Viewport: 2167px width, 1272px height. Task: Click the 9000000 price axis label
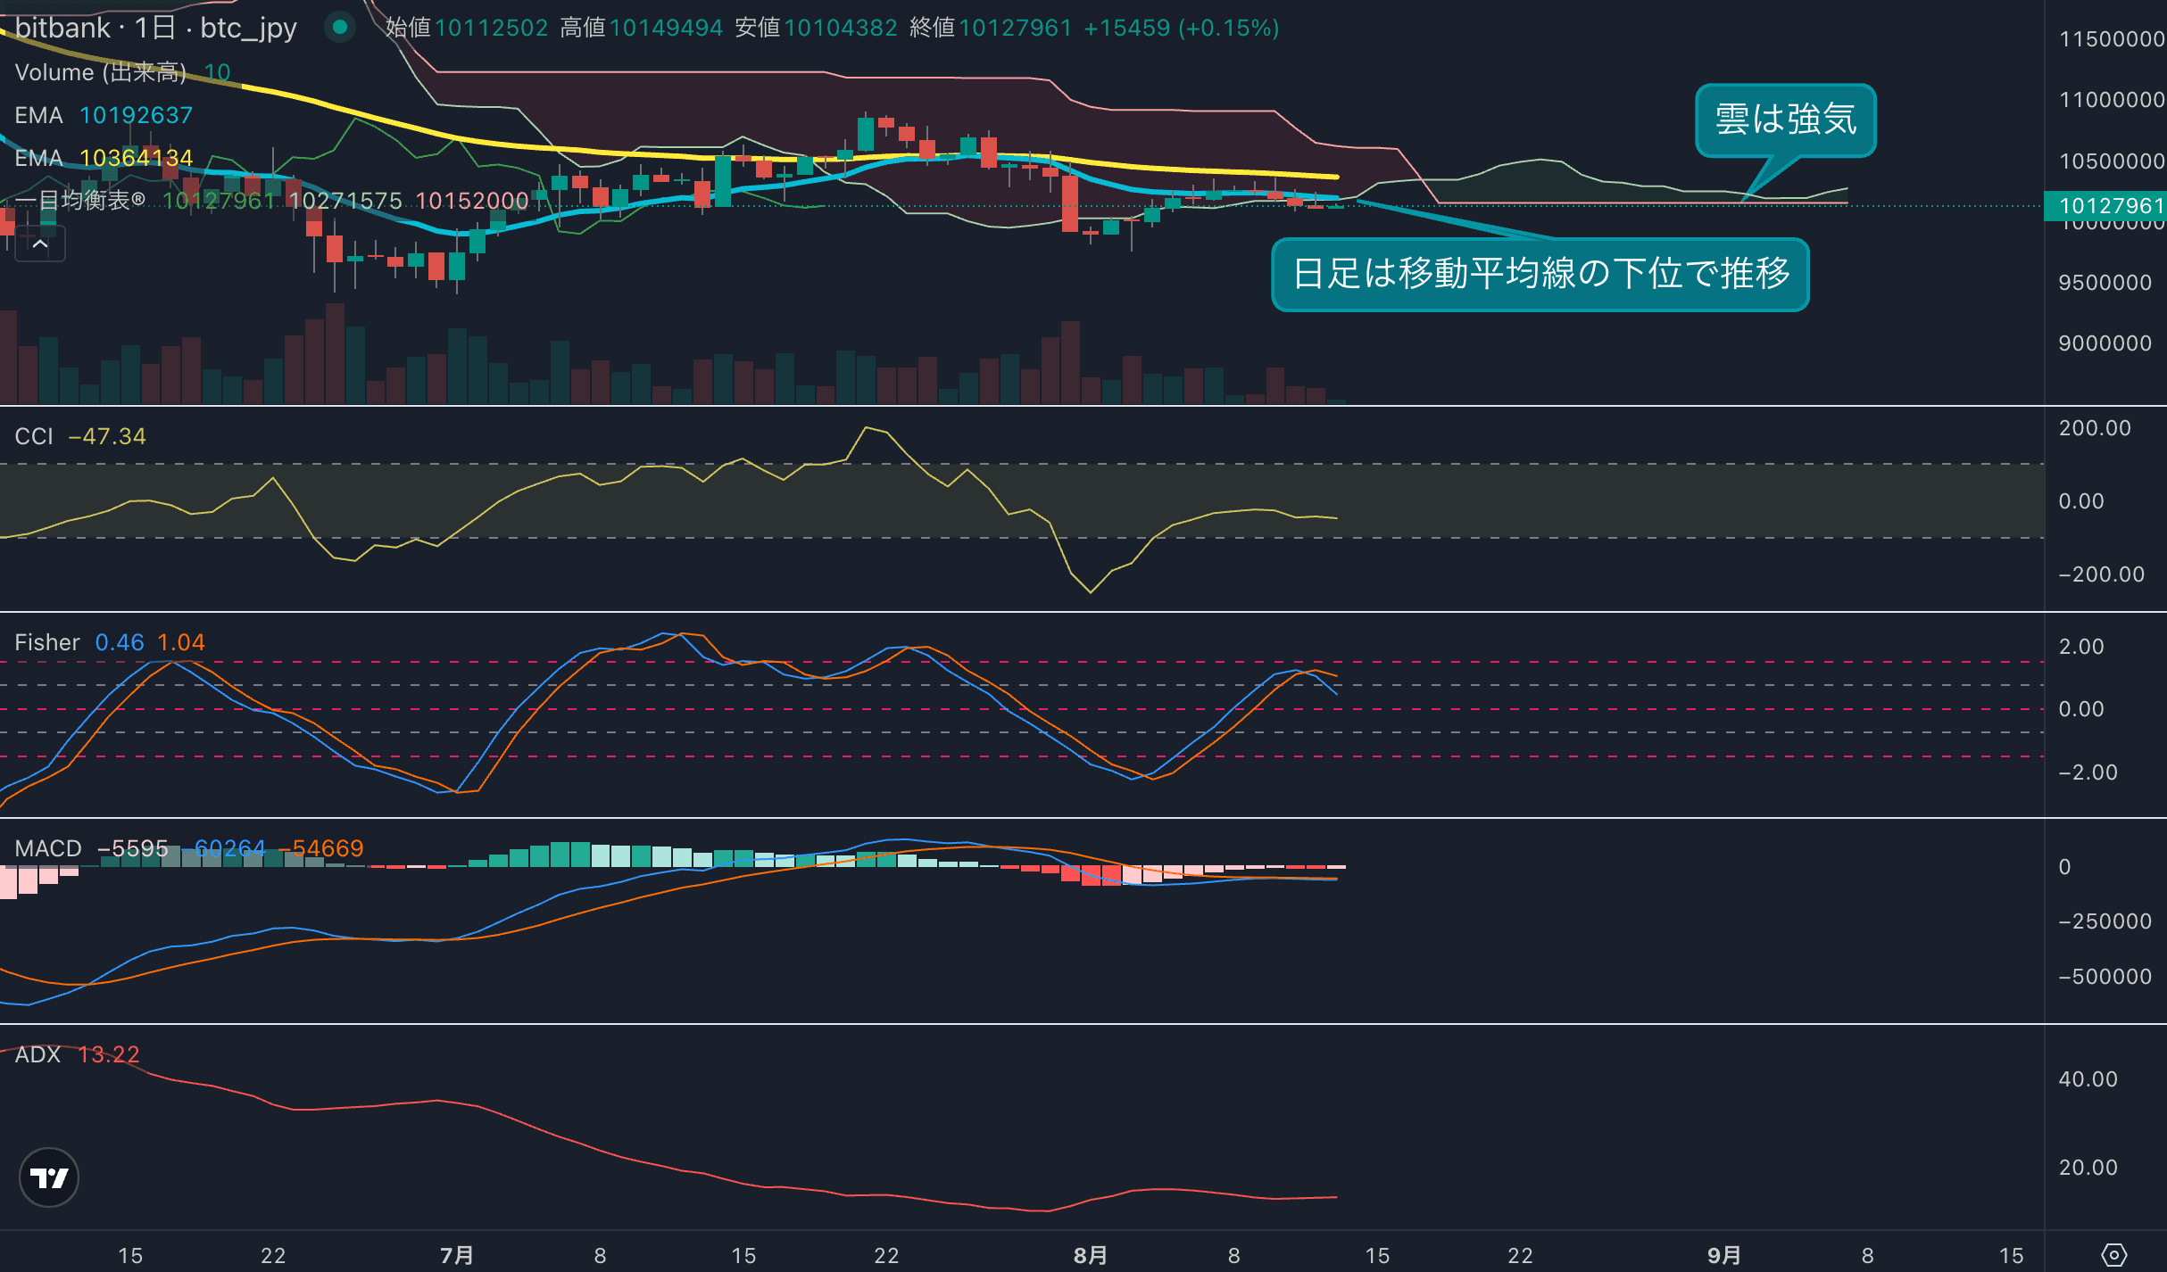coord(2105,343)
